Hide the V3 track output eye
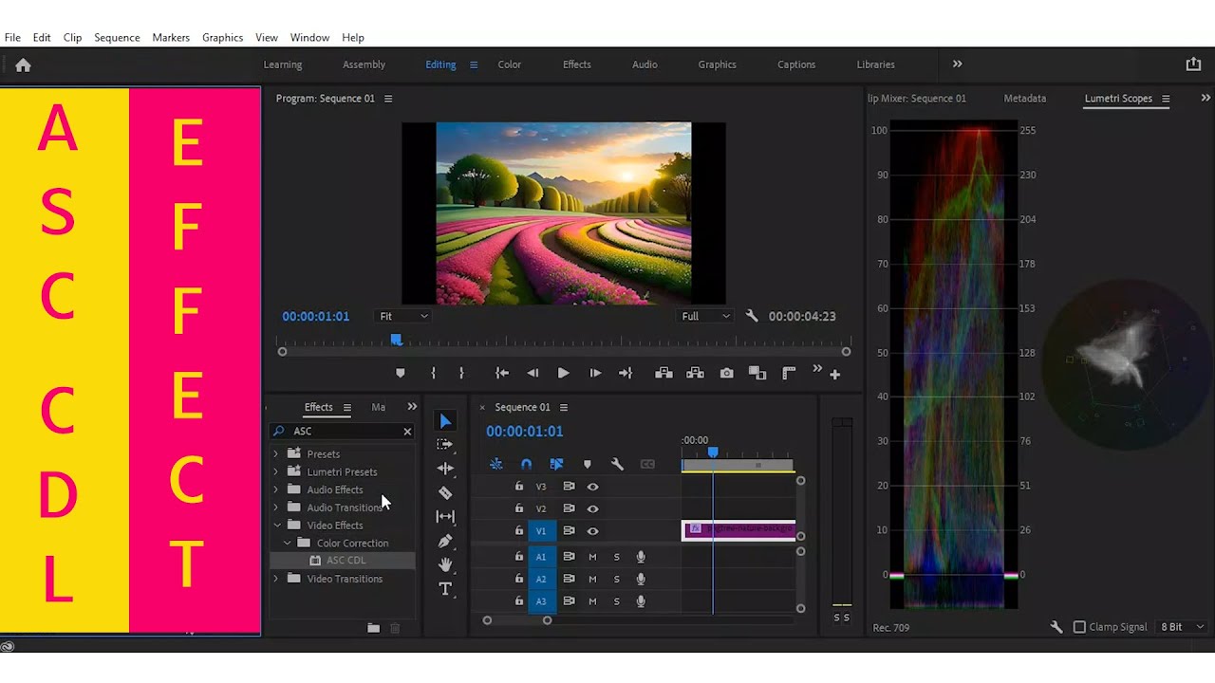The height and width of the screenshot is (683, 1215). point(592,486)
